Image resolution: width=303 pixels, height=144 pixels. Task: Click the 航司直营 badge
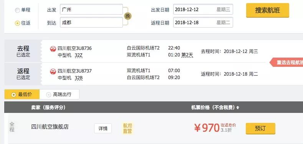tap(127, 128)
